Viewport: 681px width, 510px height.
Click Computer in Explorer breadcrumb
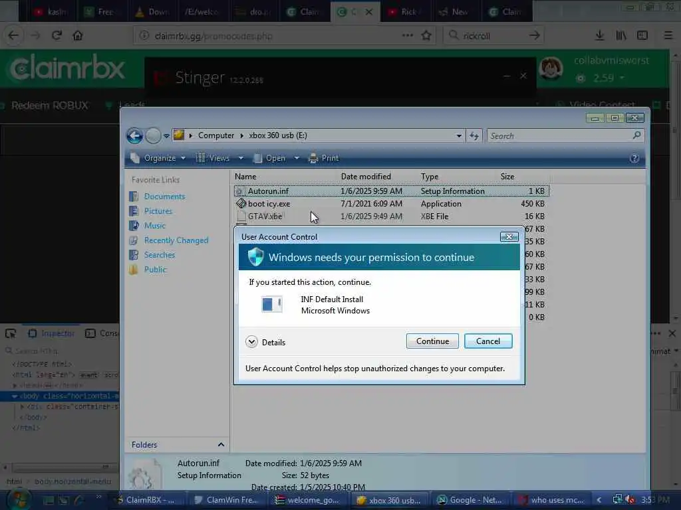pos(216,135)
